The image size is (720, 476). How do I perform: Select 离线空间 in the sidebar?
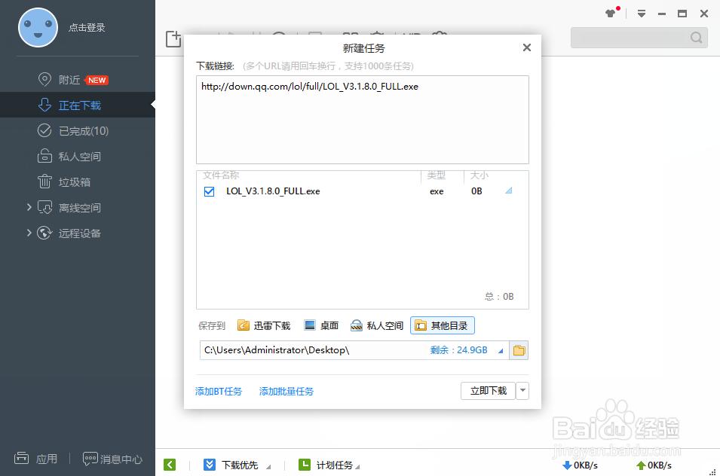69,208
